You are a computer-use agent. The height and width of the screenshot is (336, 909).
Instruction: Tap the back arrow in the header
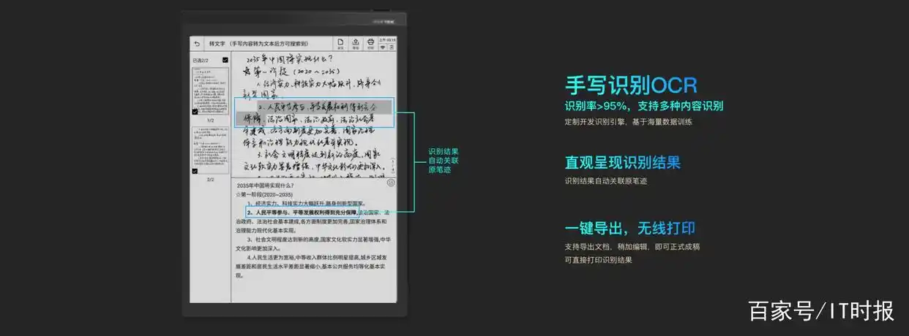(197, 44)
